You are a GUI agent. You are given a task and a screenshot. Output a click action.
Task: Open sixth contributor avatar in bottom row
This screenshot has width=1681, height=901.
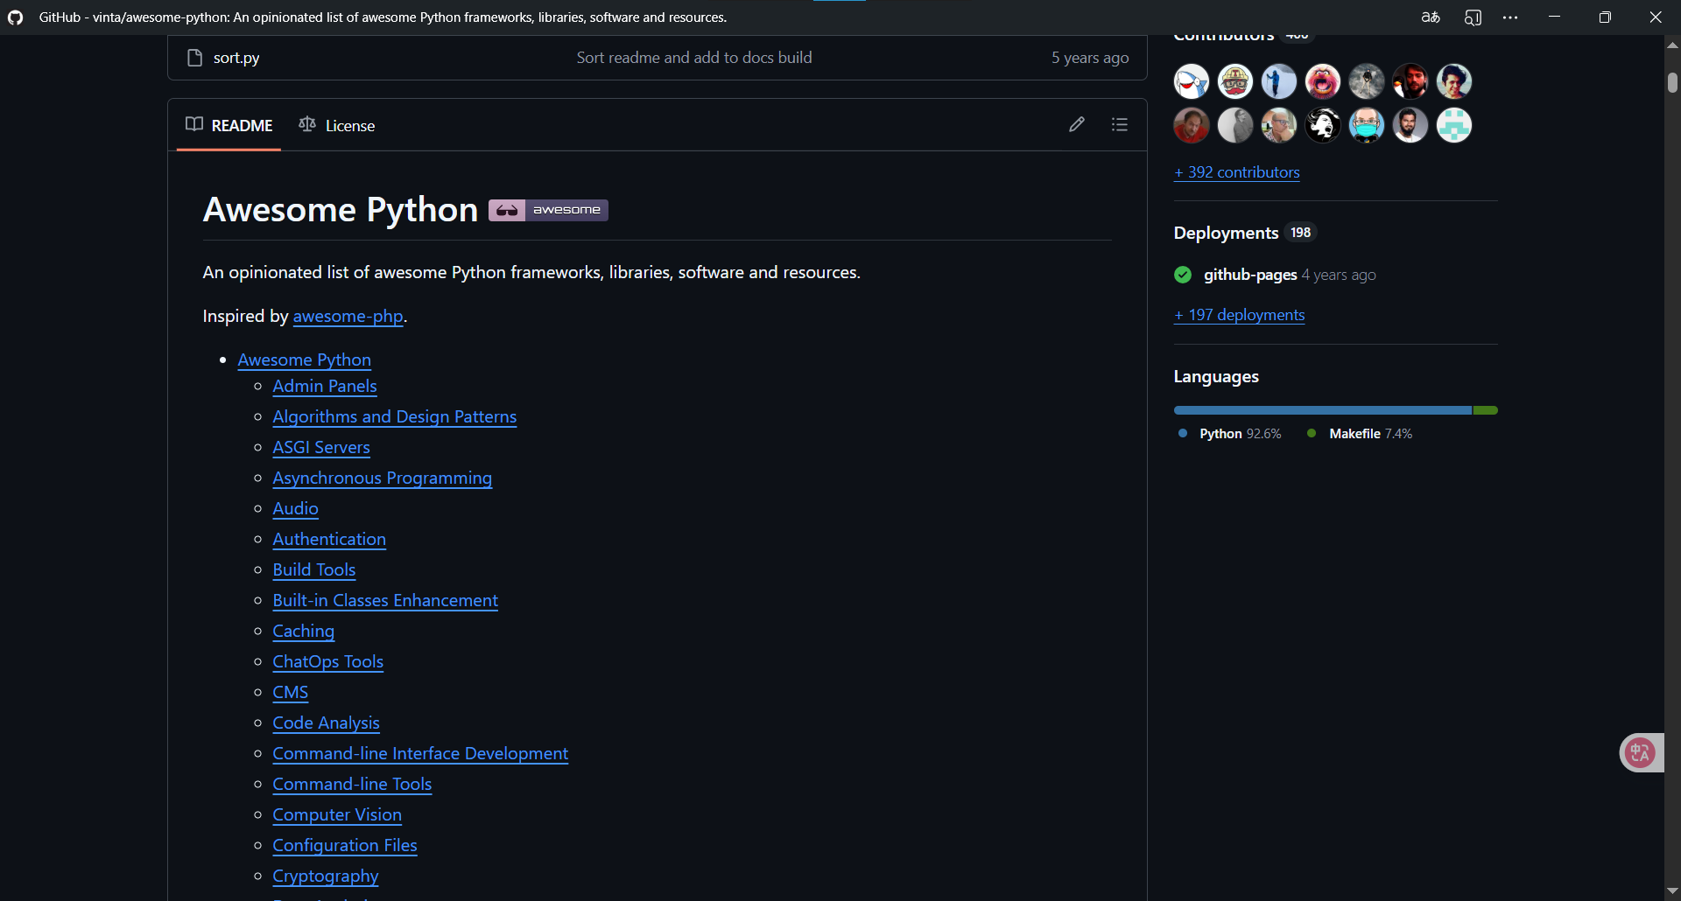[1410, 125]
